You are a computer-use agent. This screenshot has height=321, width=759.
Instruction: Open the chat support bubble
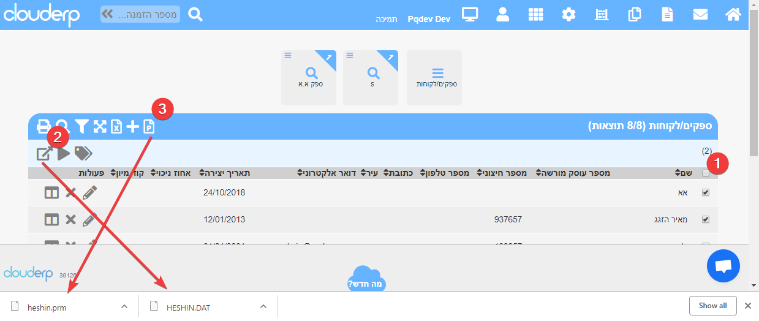pos(723,266)
